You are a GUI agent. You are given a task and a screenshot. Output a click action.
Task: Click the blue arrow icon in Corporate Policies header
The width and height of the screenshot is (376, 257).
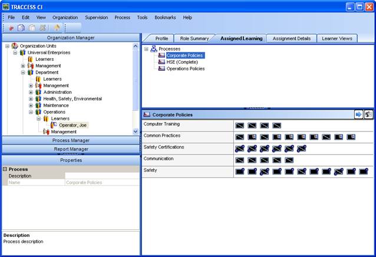(x=358, y=114)
